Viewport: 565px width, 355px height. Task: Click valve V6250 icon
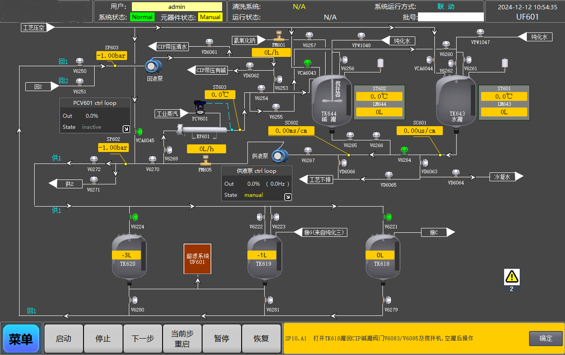80,62
